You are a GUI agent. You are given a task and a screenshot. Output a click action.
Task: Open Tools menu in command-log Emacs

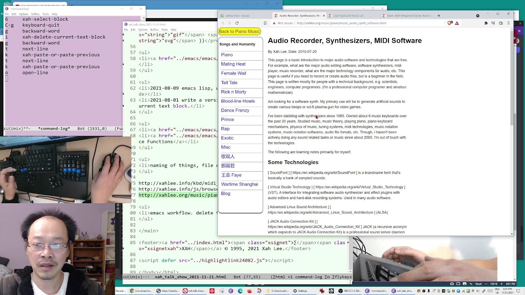click(46, 14)
